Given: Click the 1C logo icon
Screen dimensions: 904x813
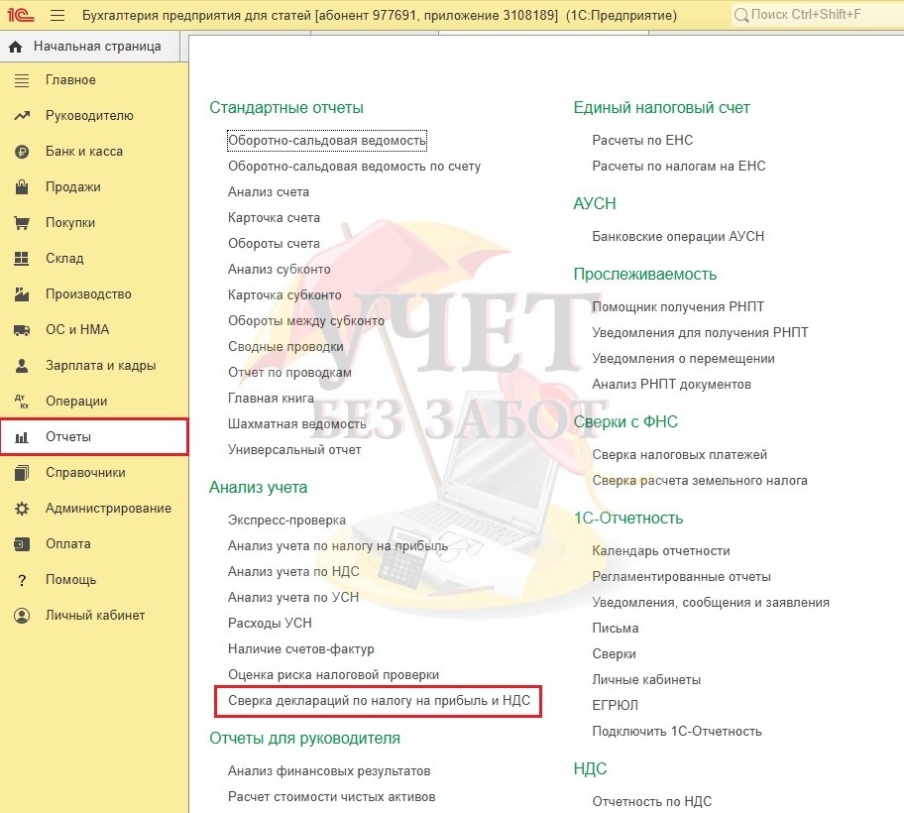Looking at the screenshot, I should pyautogui.click(x=21, y=15).
